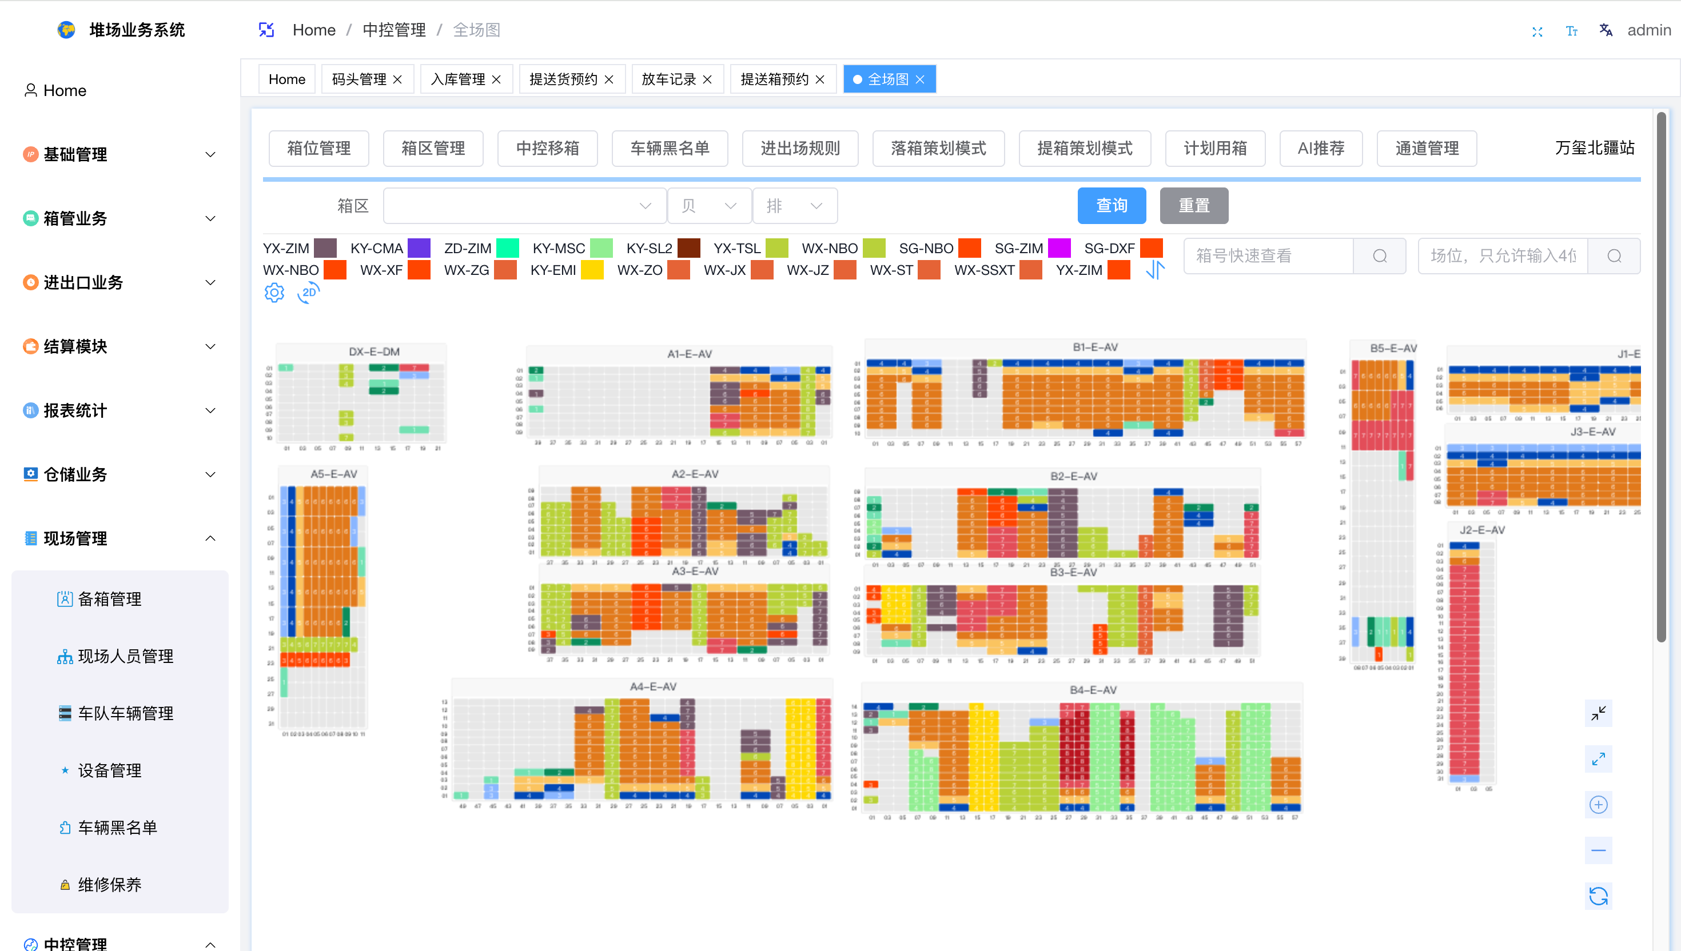Screen dimensions: 1681x951
Task: Click the zoom out minus icon
Action: (1598, 850)
